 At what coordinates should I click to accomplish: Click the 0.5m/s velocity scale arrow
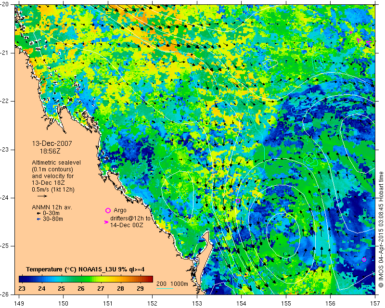[42, 196]
